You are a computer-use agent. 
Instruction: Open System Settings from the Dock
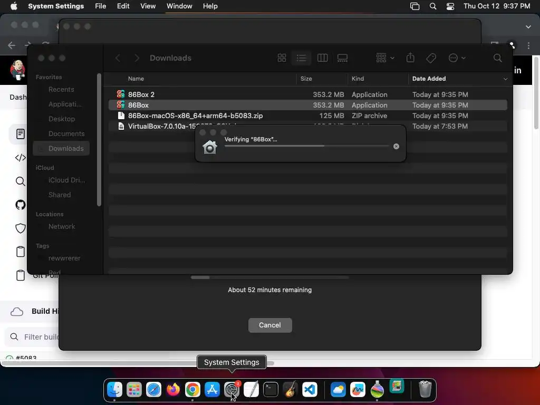[232, 390]
